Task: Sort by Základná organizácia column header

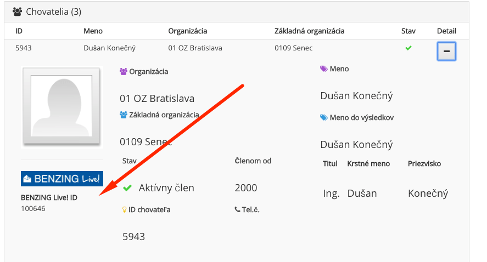Action: pyautogui.click(x=309, y=31)
